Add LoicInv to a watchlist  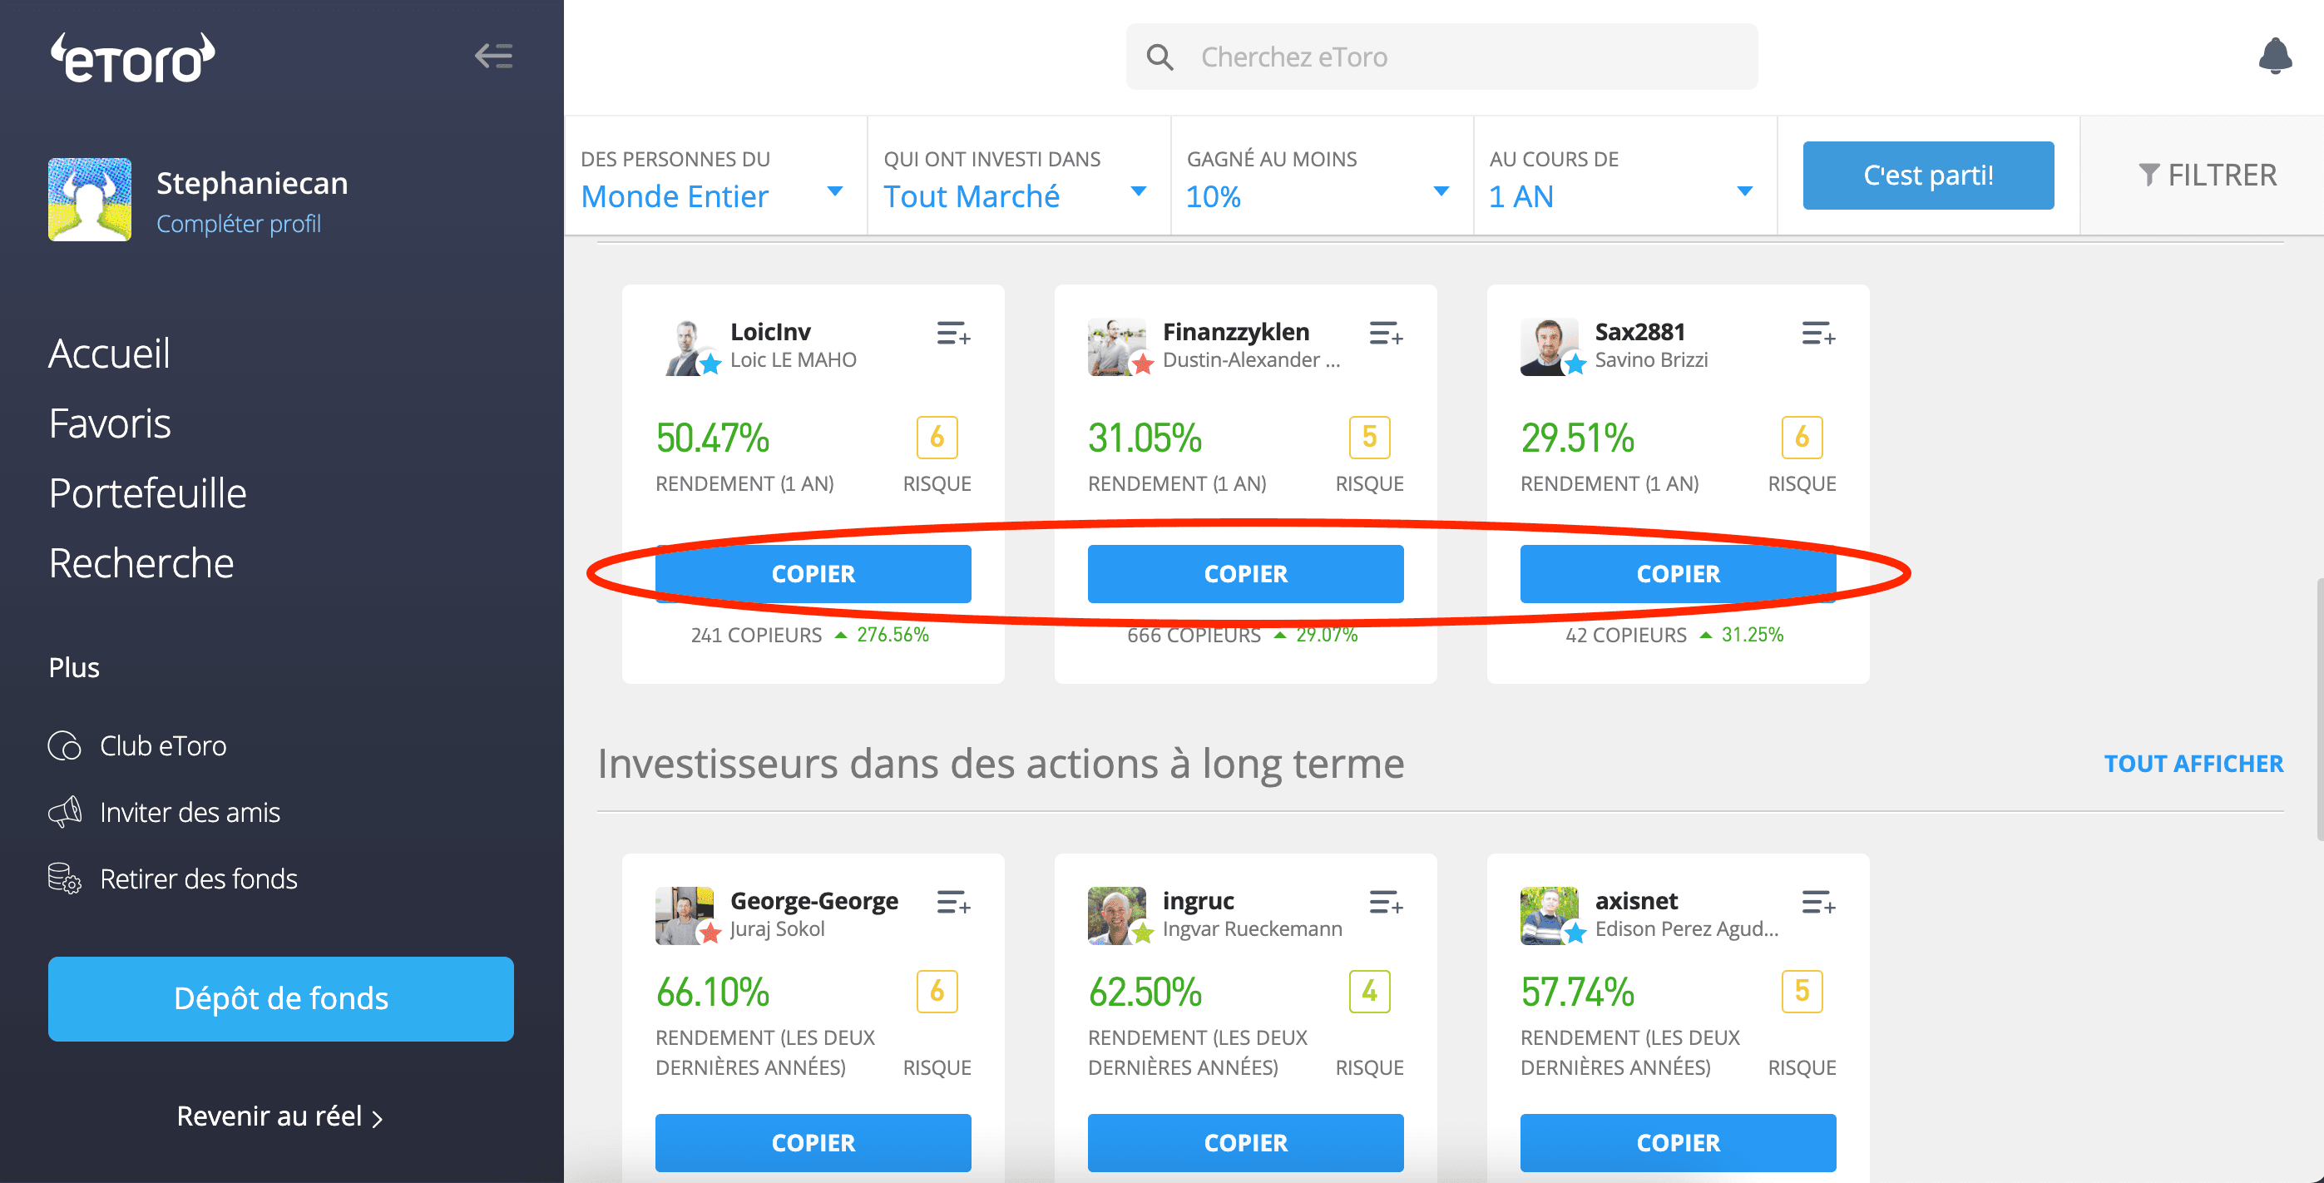point(952,334)
